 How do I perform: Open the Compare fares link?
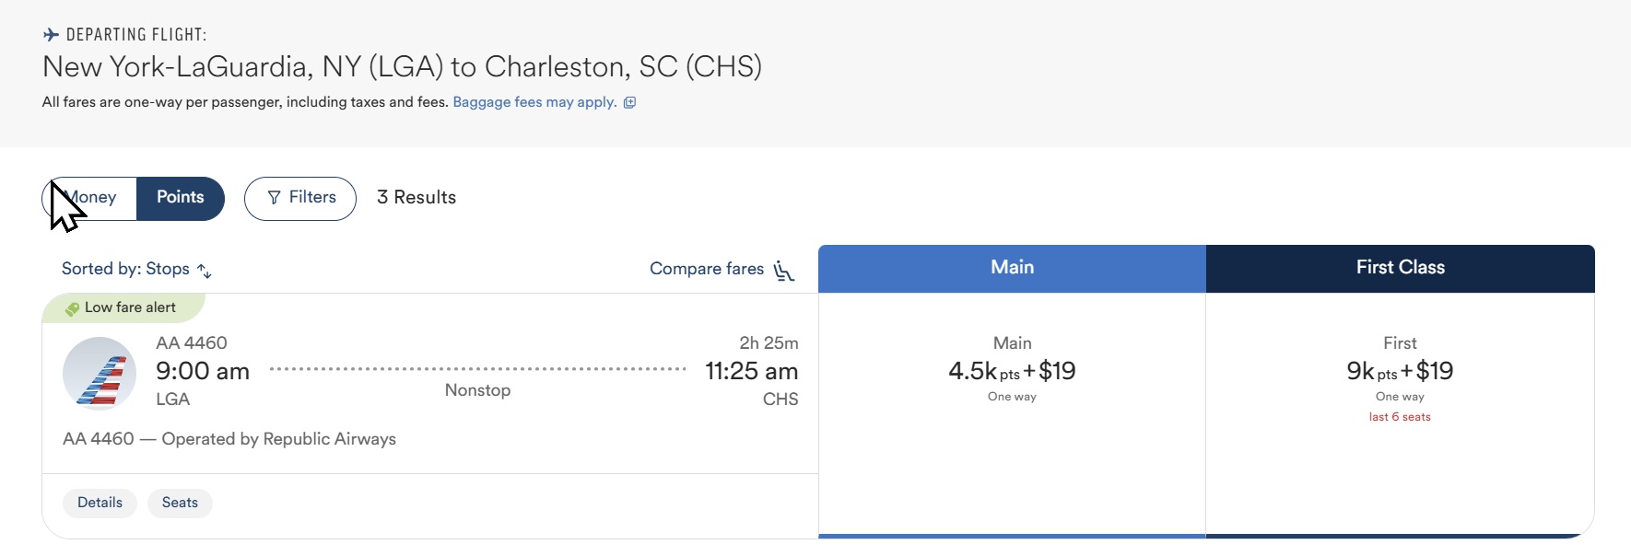pos(707,270)
